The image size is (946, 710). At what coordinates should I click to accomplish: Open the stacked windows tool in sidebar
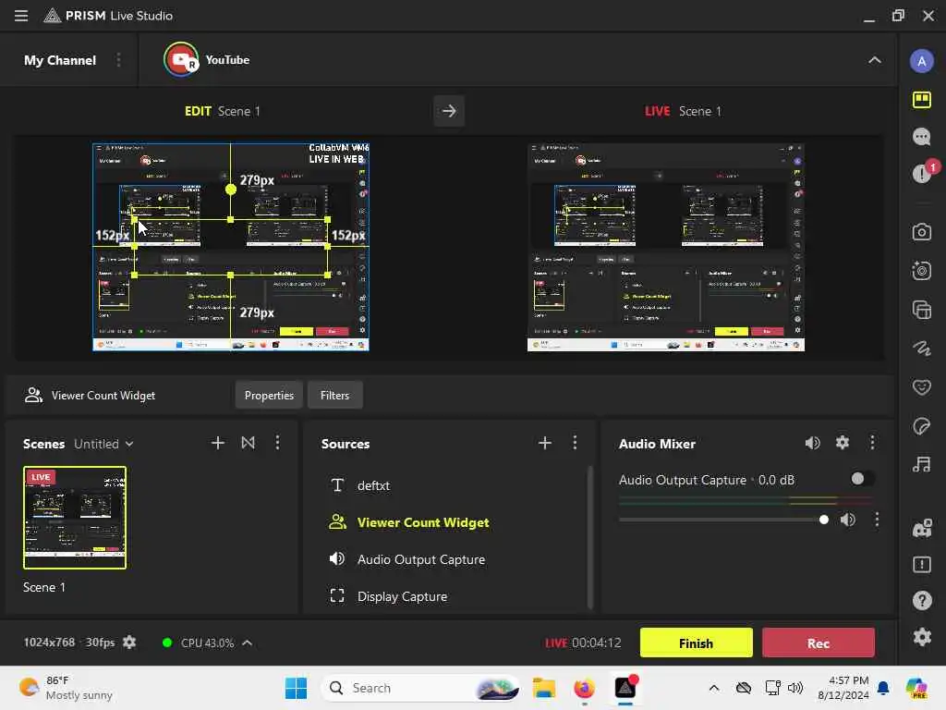[921, 310]
